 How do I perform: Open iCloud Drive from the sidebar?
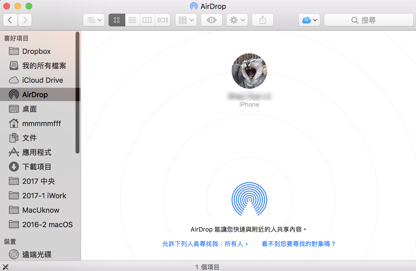42,80
